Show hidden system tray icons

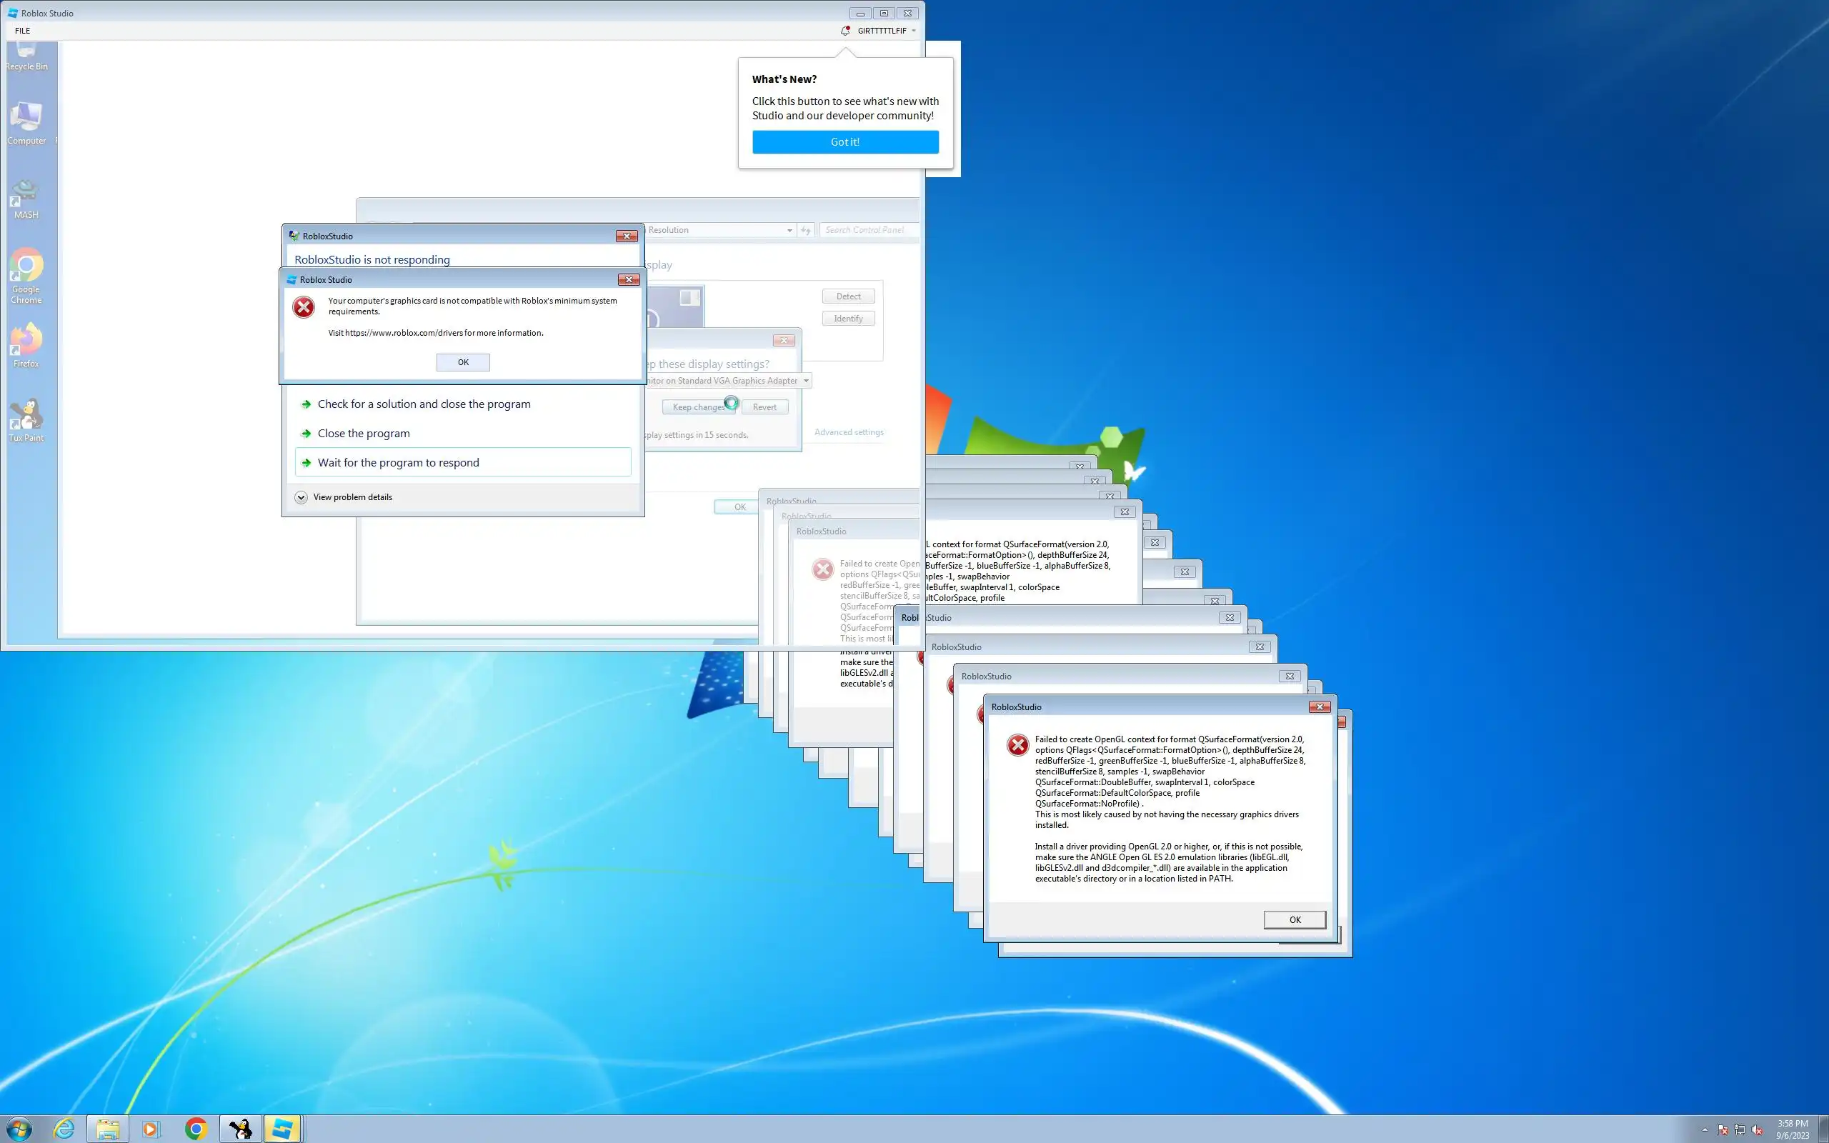point(1704,1130)
